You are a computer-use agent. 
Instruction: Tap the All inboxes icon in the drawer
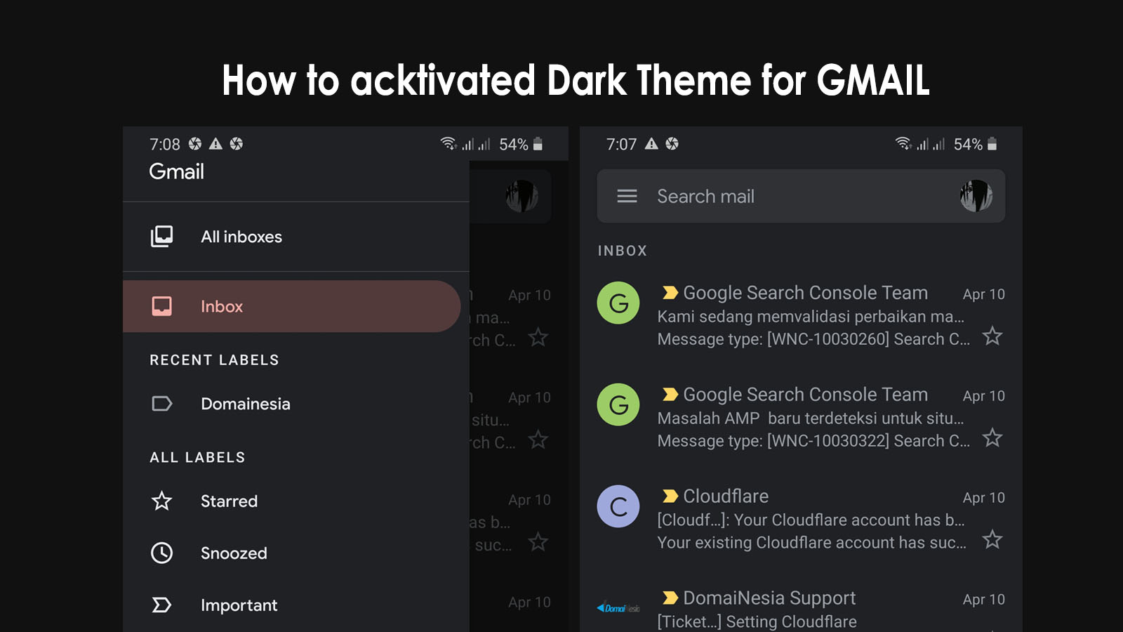(161, 237)
